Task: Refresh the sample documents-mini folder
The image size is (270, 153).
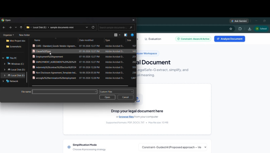Action: pyautogui.click(x=93, y=27)
